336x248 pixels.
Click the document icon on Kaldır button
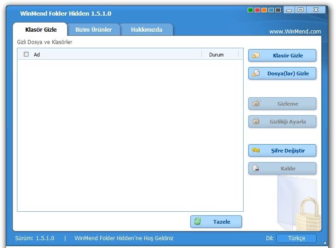(x=256, y=168)
